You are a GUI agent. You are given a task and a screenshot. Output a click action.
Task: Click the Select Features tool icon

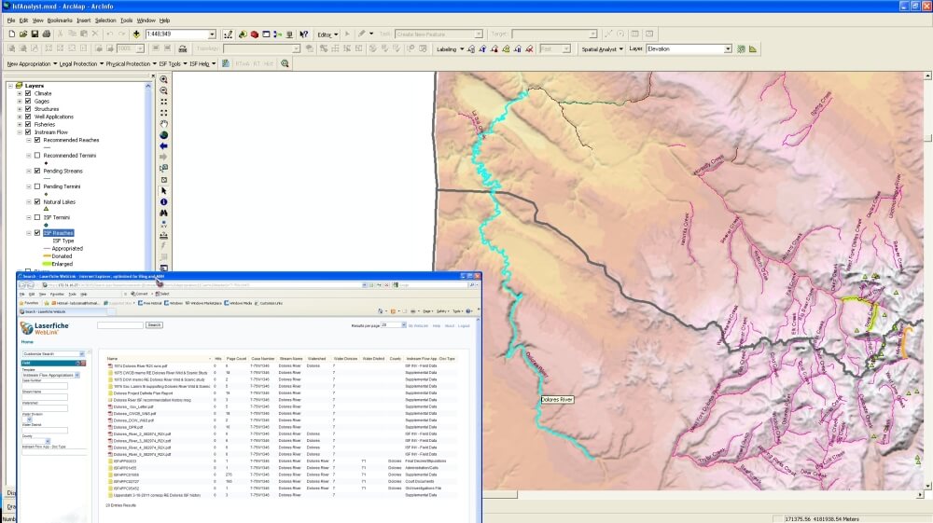[x=163, y=169]
